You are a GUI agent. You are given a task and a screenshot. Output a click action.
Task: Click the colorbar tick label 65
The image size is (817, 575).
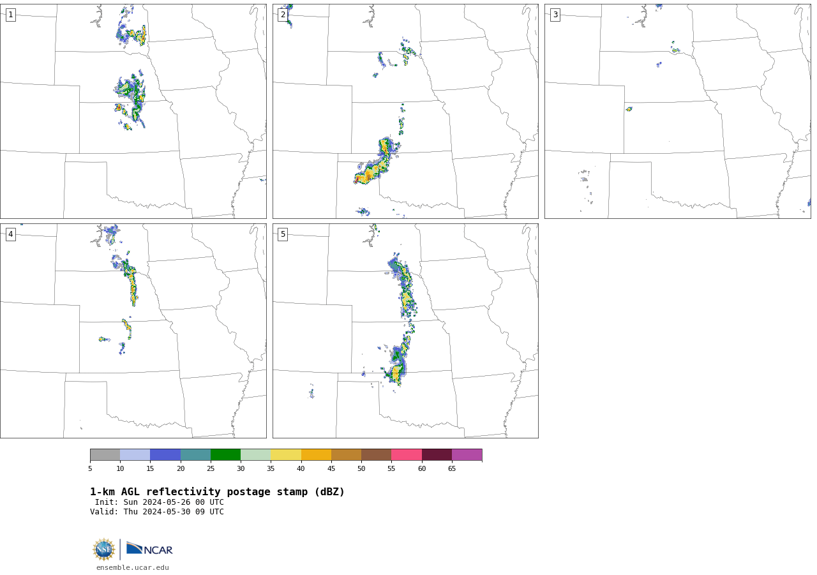click(452, 469)
